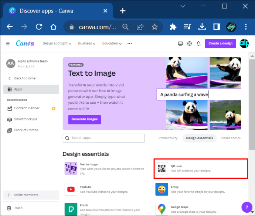This screenshot has width=255, height=216.
Task: Open the tab search chevron in title bar
Action: [x=183, y=6]
